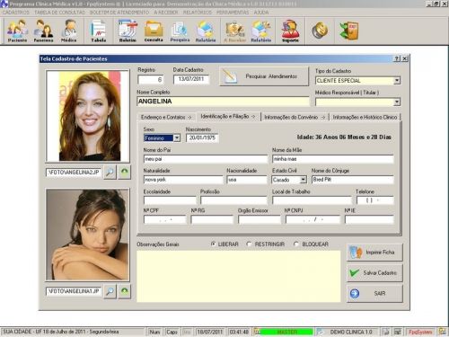The image size is (449, 337).
Task: Click the exit door toolbar icon
Action: [349, 31]
